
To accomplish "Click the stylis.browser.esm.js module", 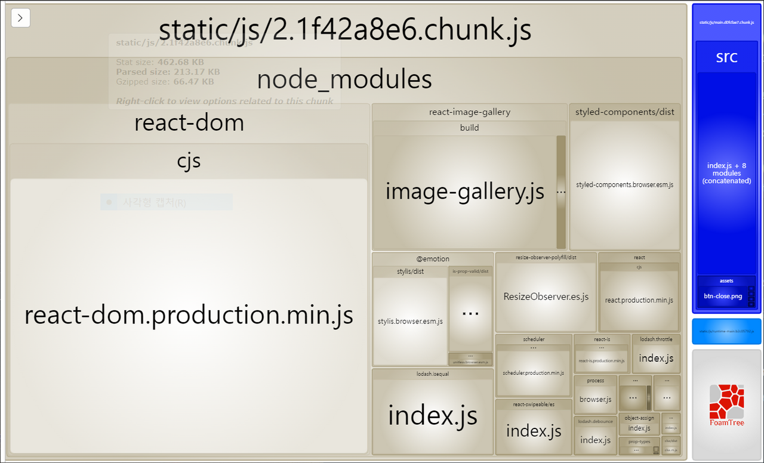I will pos(410,321).
